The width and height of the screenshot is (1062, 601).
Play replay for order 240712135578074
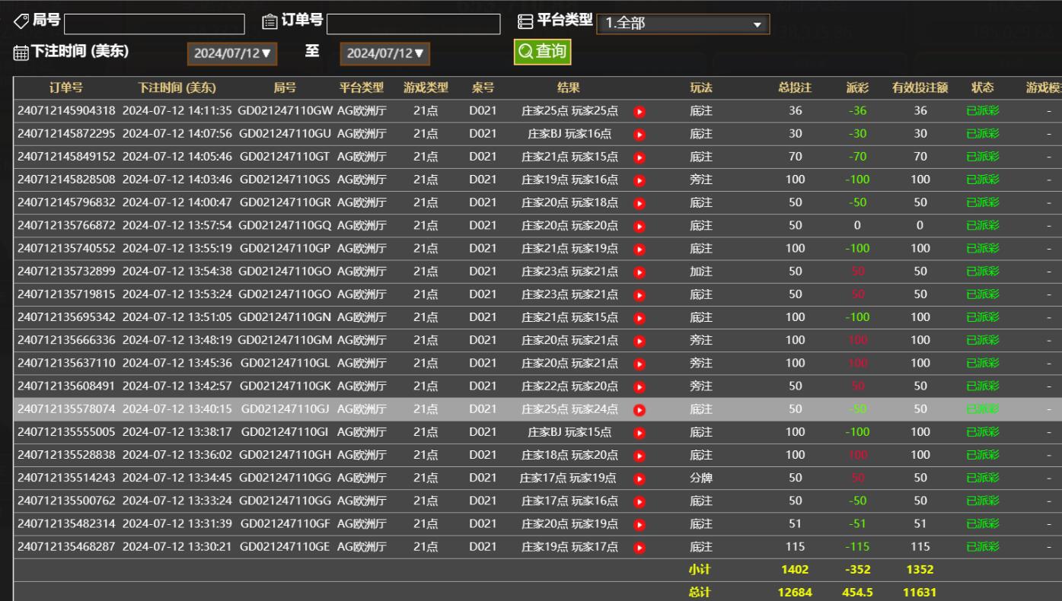(x=639, y=409)
